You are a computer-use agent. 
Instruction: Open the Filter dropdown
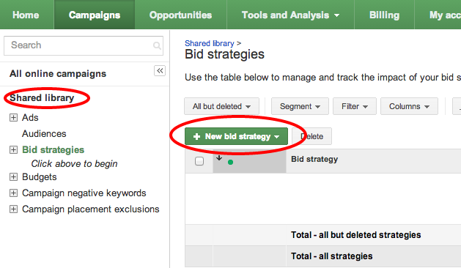coord(355,106)
